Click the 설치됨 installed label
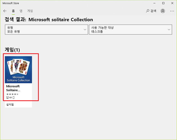177x140 pixels. [10, 104]
